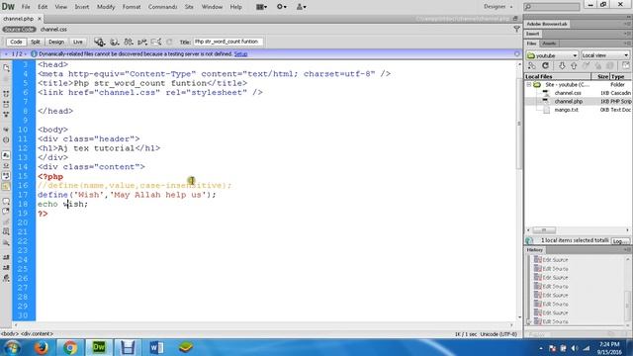The height and width of the screenshot is (356, 633).
Task: Toggle line numbers in coding toolbar
Action: (x=6, y=155)
